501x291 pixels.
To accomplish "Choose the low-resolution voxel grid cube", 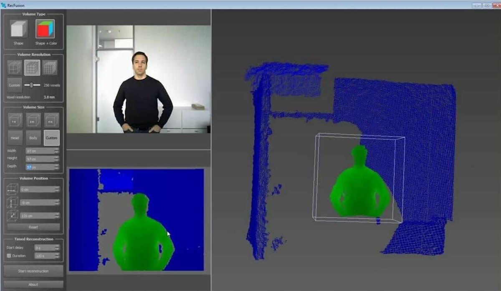I will pos(15,68).
